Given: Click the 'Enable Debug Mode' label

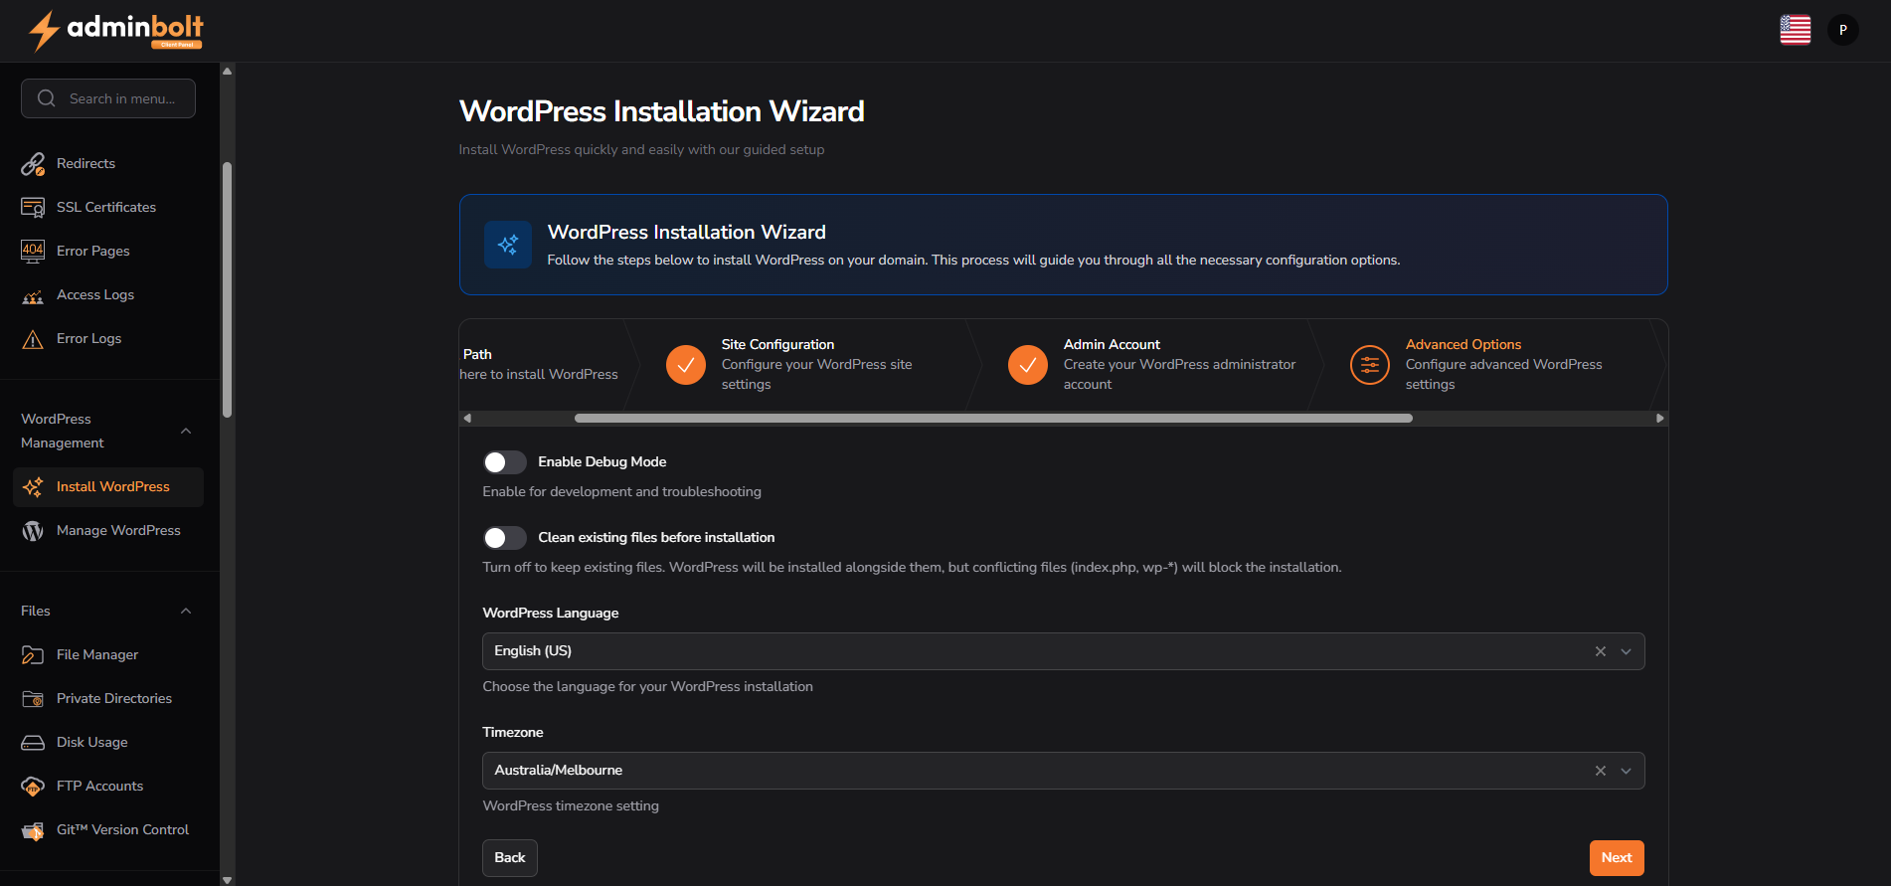Looking at the screenshot, I should (x=602, y=462).
